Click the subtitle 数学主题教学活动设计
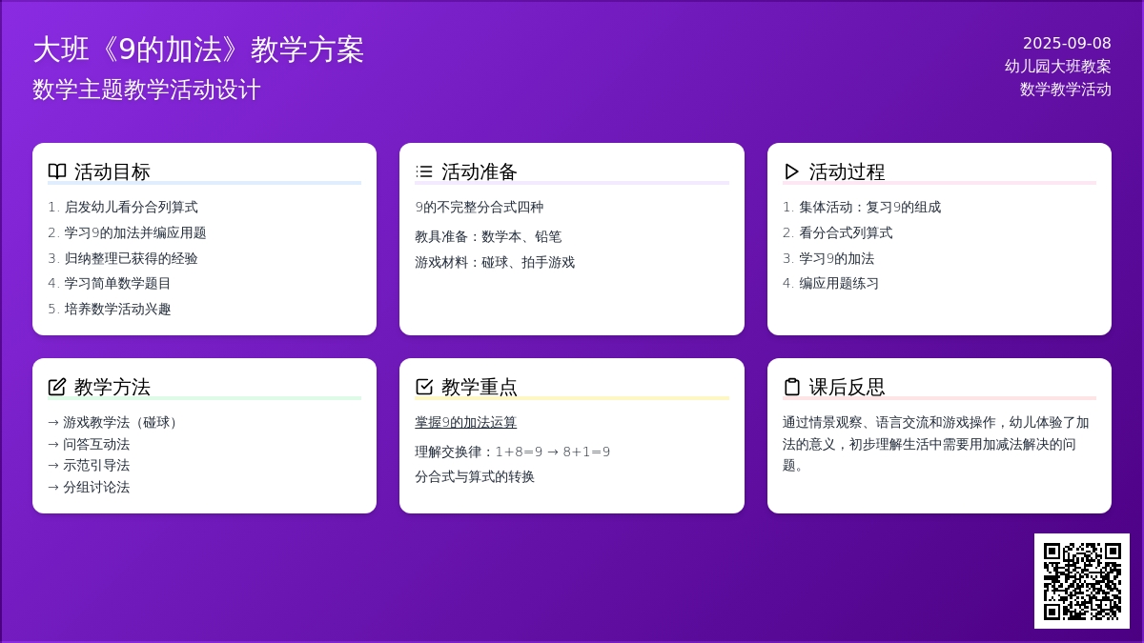Screen dimensions: 1144x643 [x=147, y=90]
